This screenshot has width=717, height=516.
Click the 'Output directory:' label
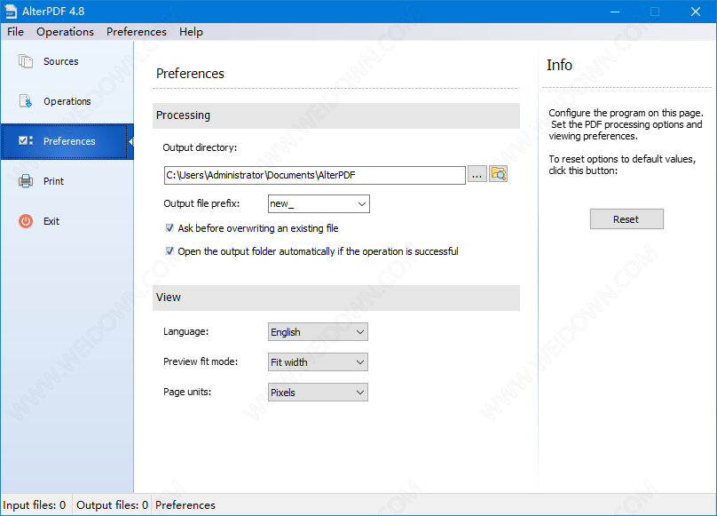200,148
